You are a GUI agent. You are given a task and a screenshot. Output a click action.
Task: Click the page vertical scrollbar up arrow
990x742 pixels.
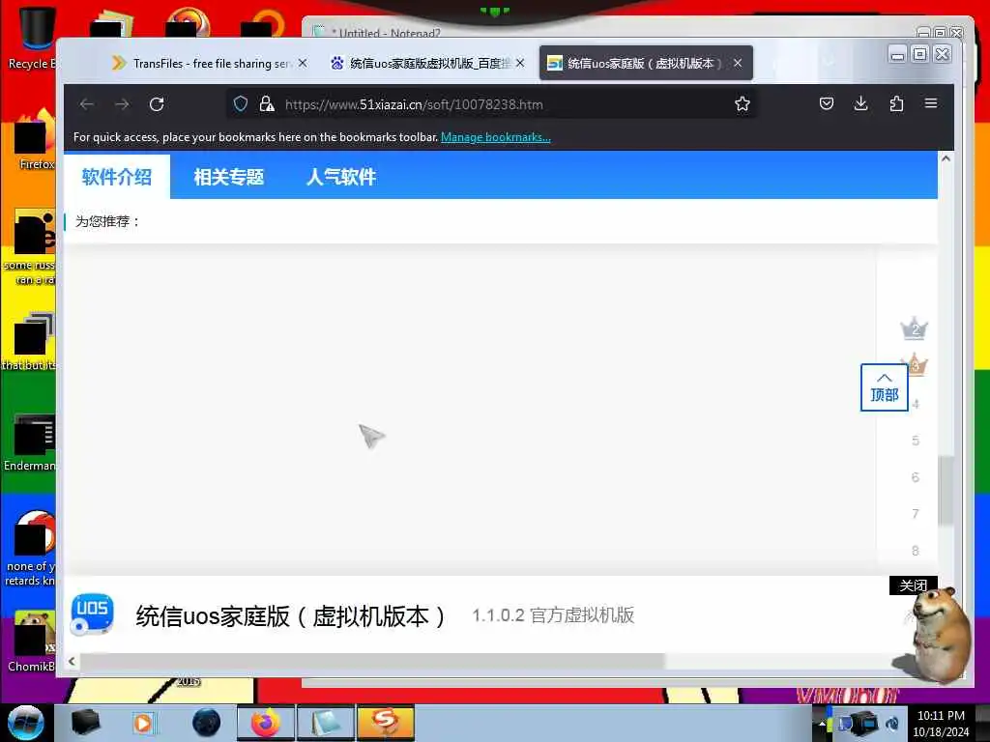pos(946,159)
